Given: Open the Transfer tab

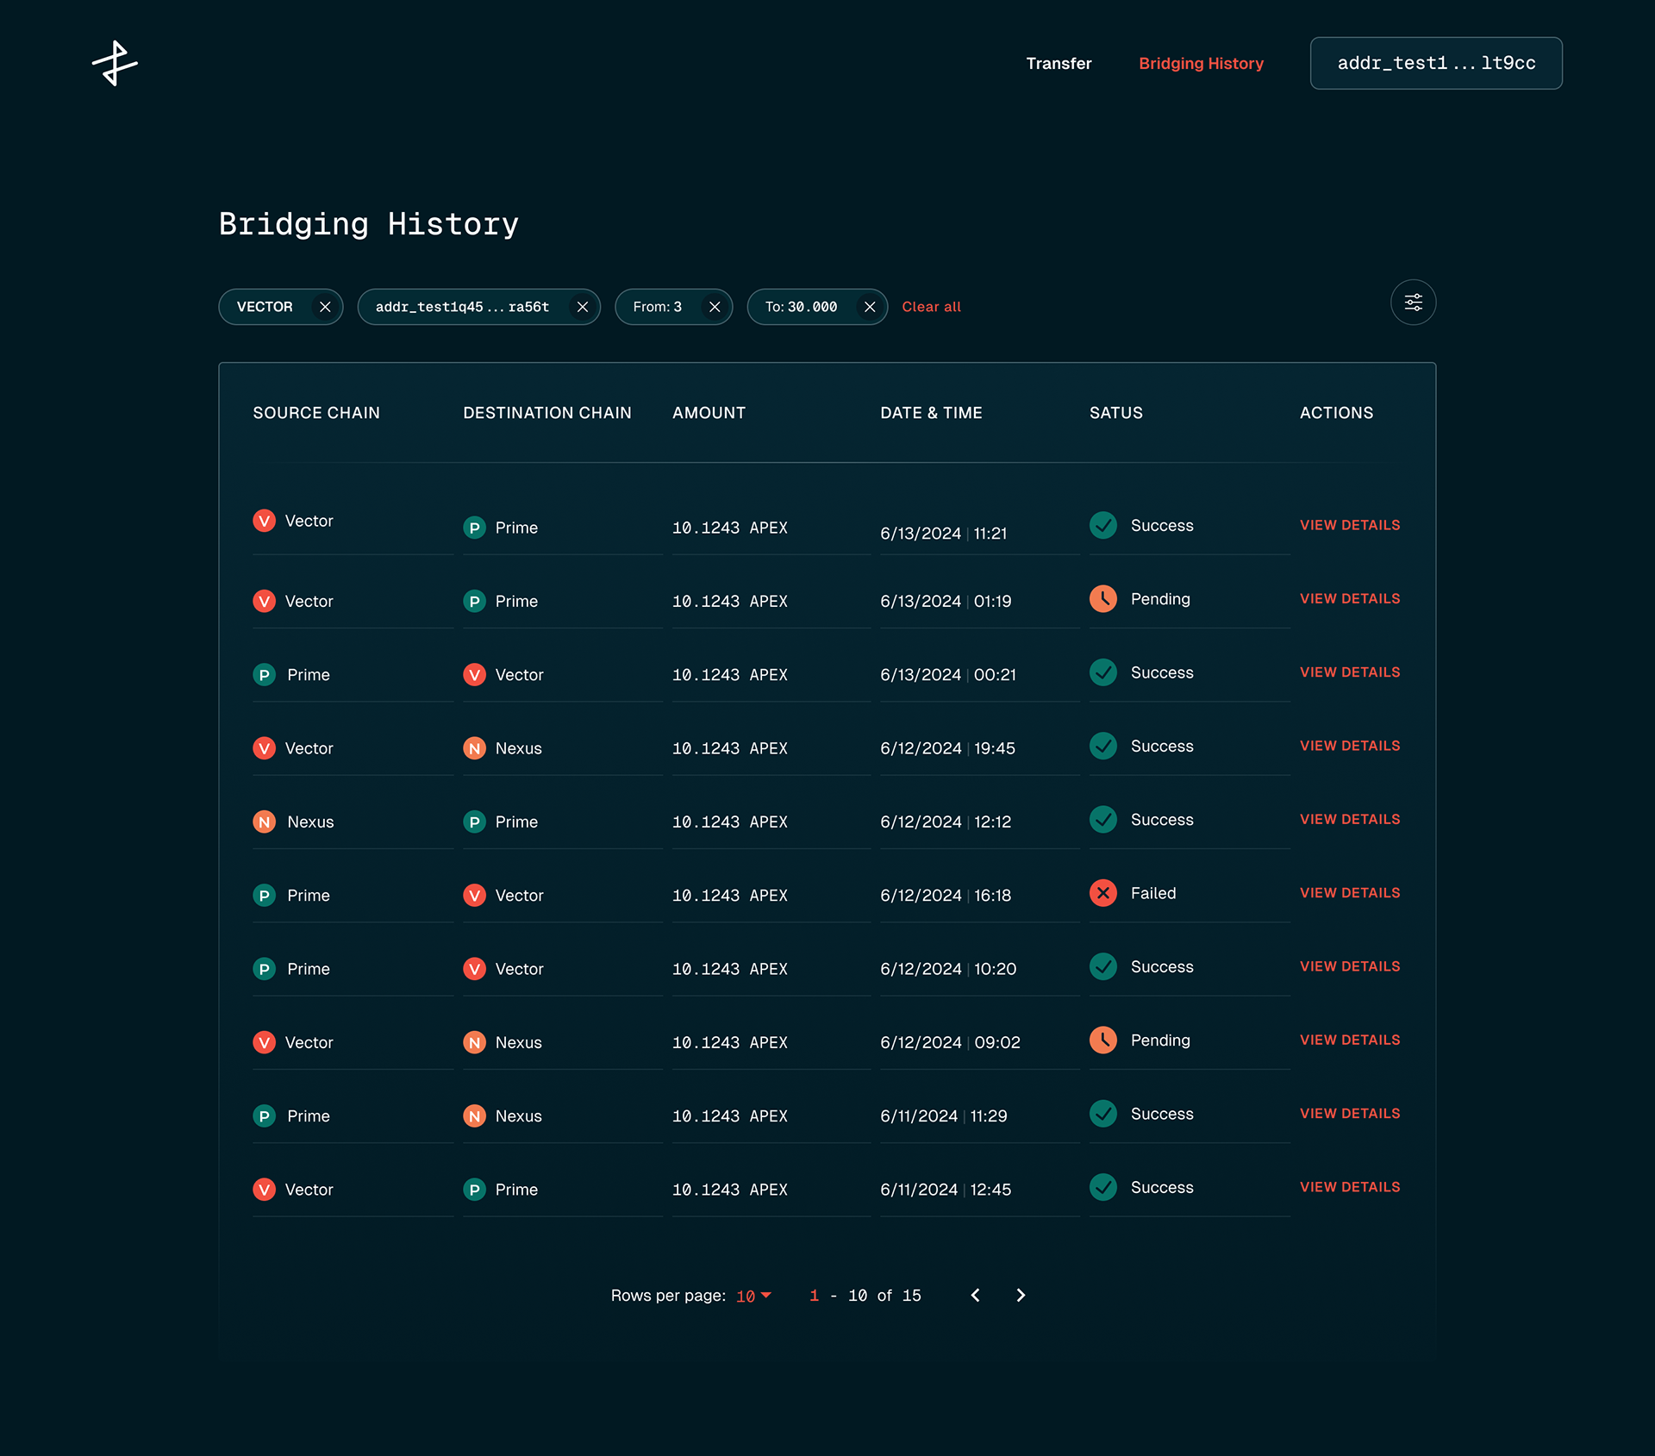Looking at the screenshot, I should [1058, 63].
